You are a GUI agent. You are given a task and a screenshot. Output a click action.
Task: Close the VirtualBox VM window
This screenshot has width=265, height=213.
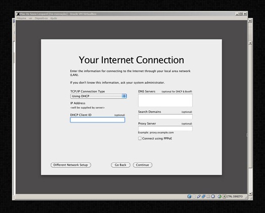coord(245,14)
